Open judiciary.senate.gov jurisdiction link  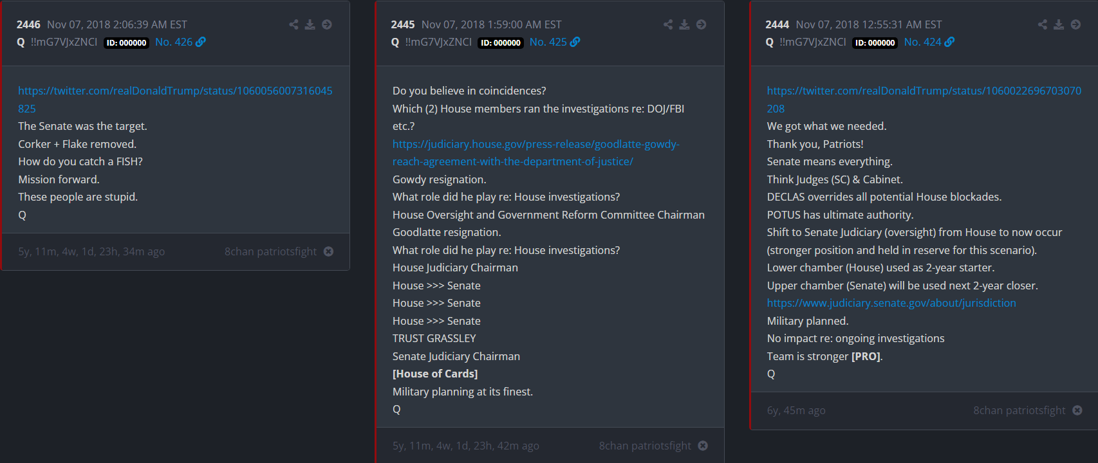[x=891, y=303]
